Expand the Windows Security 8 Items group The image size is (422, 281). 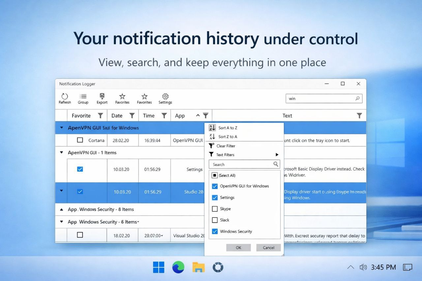61,209
